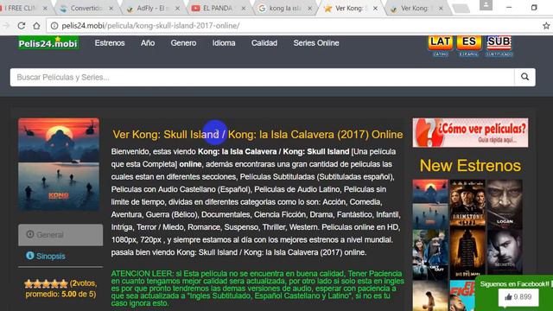This screenshot has width=553, height=311.
Task: Click the Síguenos en Facebook widget
Action: (514, 293)
